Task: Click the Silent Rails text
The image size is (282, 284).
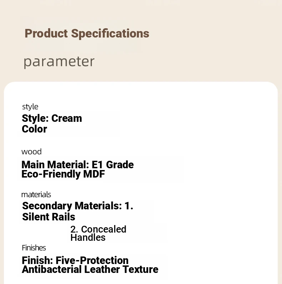Action: click(x=49, y=217)
